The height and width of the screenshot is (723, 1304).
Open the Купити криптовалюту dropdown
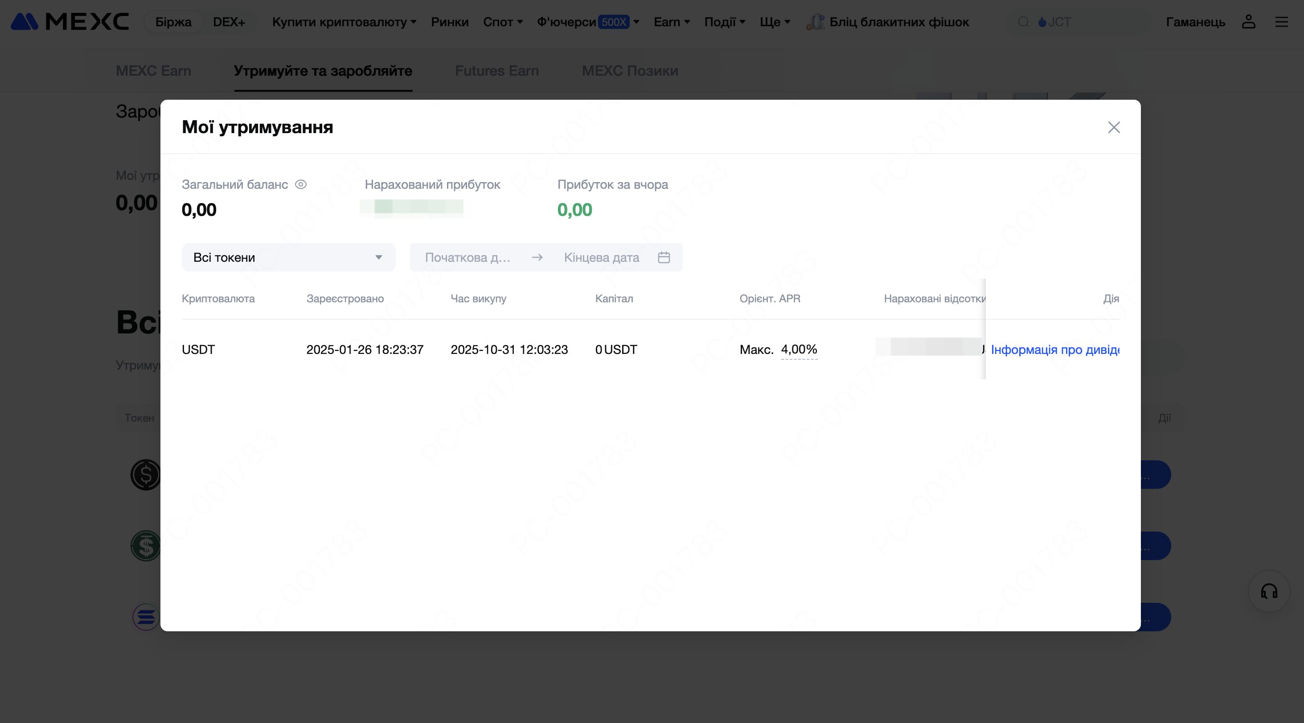344,22
